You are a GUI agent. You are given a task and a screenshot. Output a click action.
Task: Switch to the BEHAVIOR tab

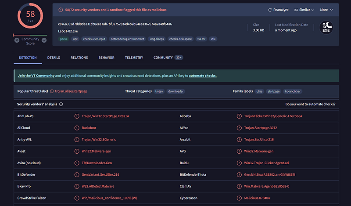(x=106, y=58)
